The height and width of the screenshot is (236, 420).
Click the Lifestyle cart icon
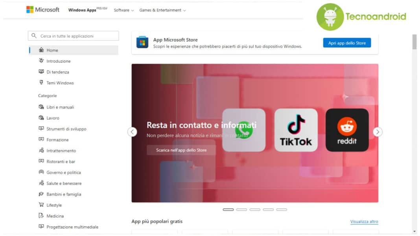[x=41, y=205]
